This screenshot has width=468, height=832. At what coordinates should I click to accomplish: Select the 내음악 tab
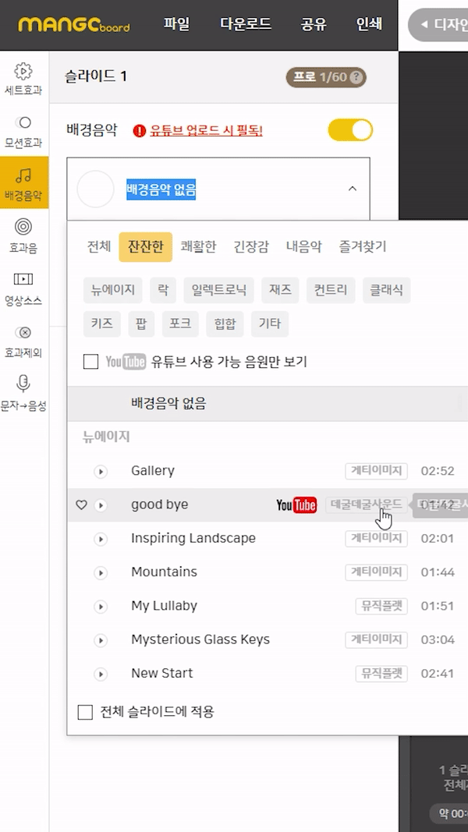point(303,246)
